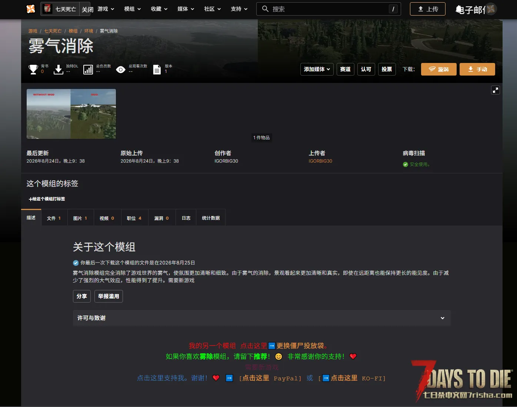Open the 社区 dropdown
The height and width of the screenshot is (407, 517).
coord(213,9)
